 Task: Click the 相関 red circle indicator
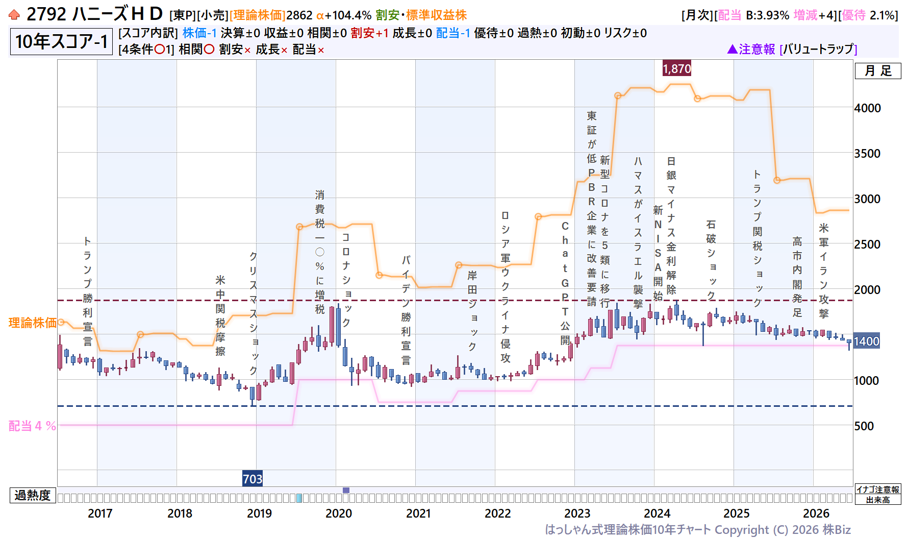(x=209, y=50)
